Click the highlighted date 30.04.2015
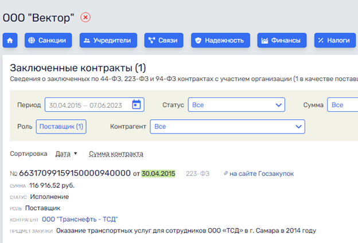 158,174
